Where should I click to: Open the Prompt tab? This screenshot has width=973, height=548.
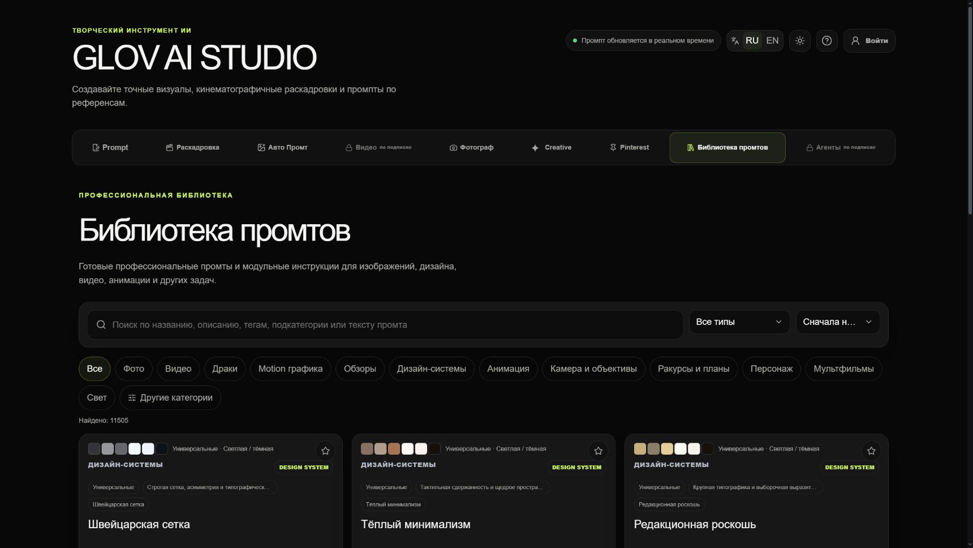pyautogui.click(x=110, y=147)
